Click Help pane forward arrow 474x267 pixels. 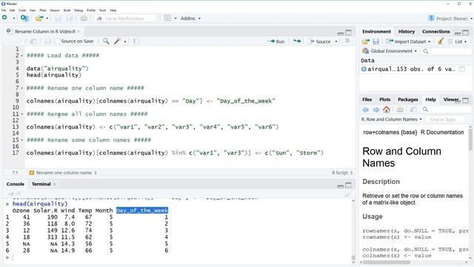376,110
